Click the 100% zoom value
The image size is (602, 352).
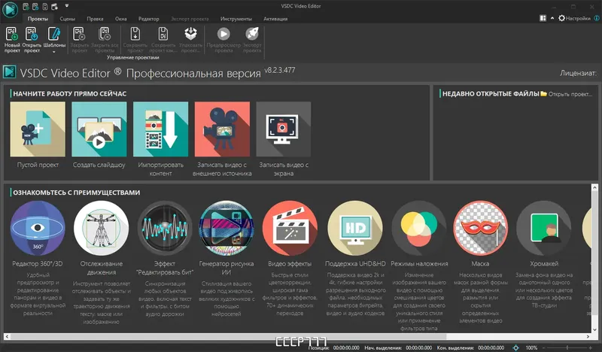(531, 347)
